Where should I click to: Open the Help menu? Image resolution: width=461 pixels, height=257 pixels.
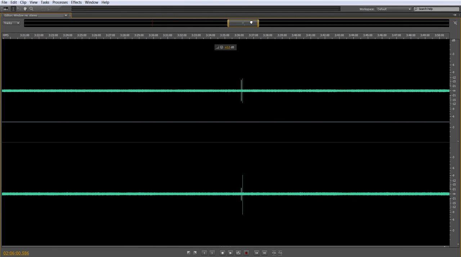(105, 3)
